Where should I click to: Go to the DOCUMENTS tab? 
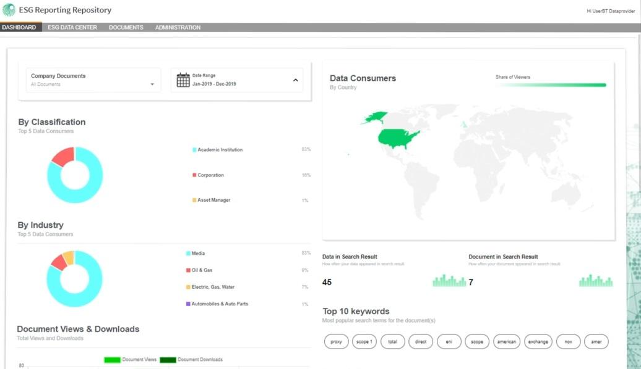(x=126, y=27)
